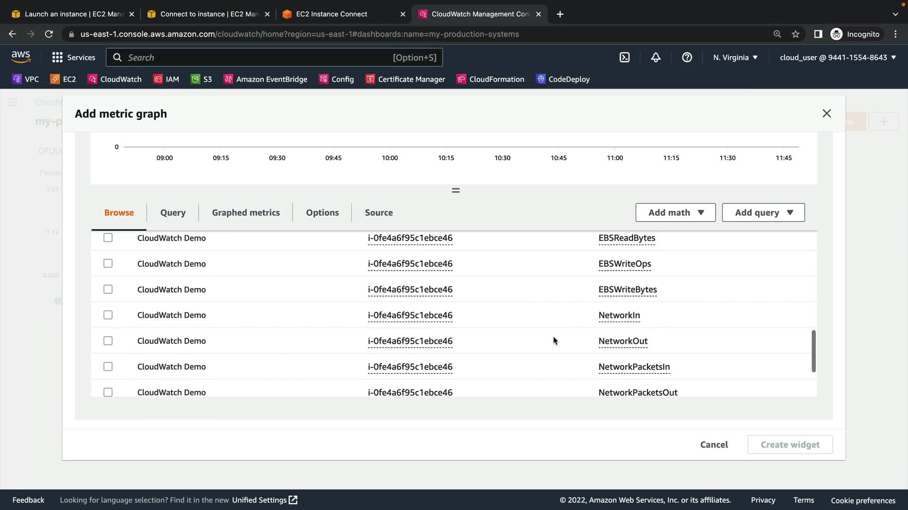
Task: Open Services grid menu icon
Action: 57,58
